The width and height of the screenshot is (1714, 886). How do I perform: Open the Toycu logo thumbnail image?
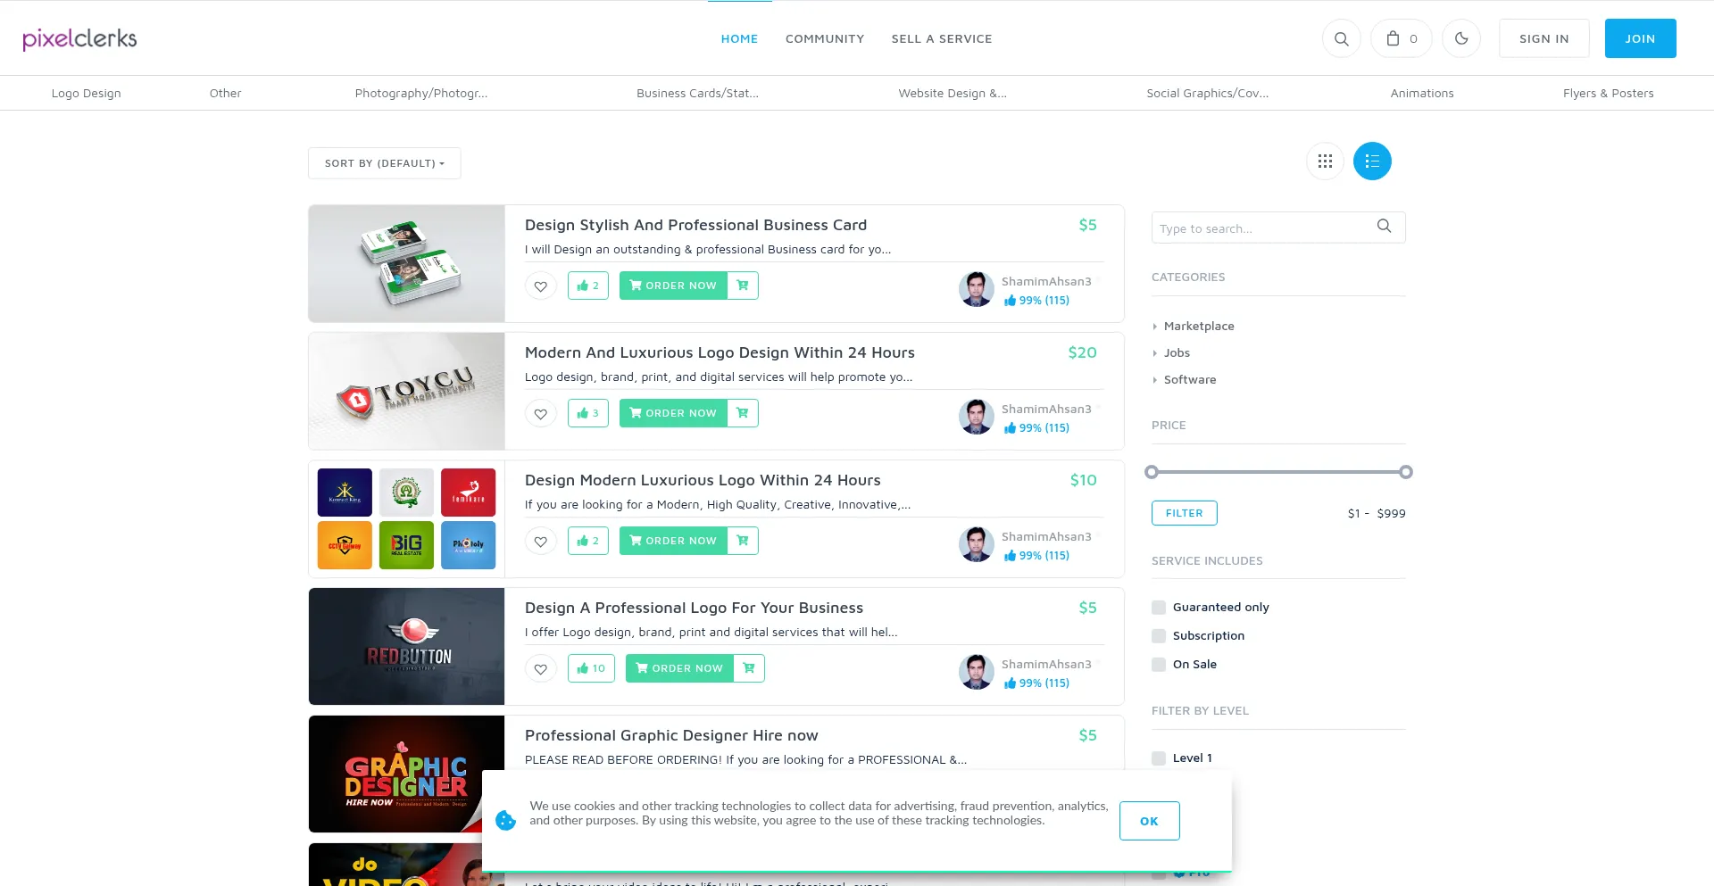[x=406, y=392]
